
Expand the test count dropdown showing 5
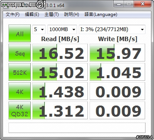[x=39, y=29]
